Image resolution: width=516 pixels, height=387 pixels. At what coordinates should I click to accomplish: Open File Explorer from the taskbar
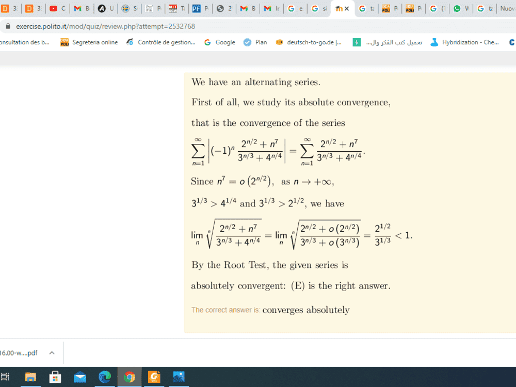(x=30, y=377)
